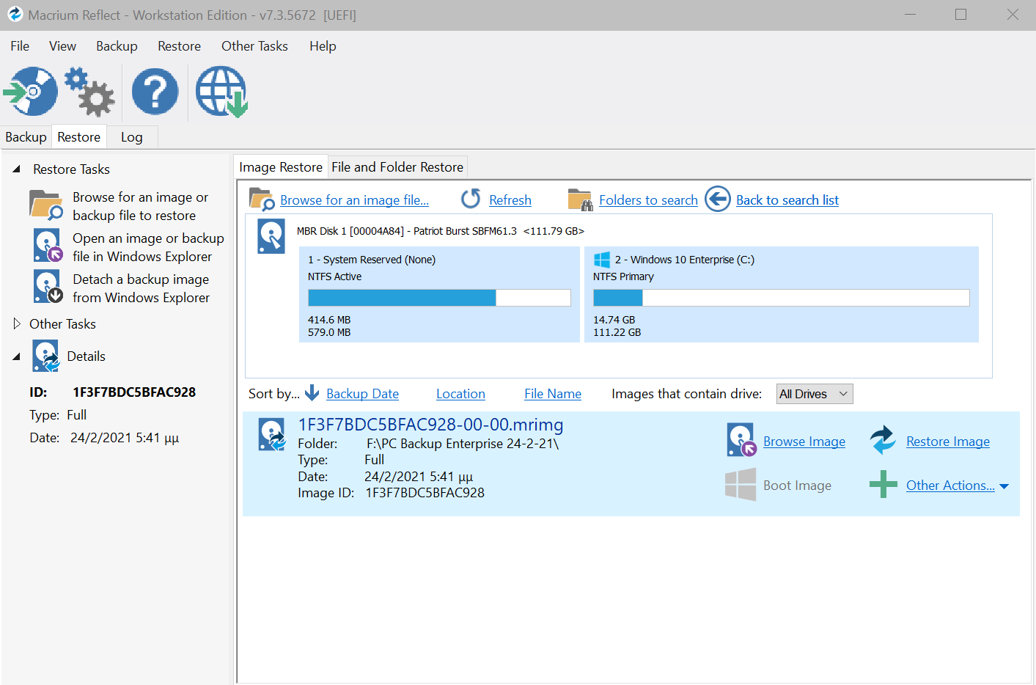Open the Restore menu
Viewport: 1036px width, 685px height.
point(179,46)
